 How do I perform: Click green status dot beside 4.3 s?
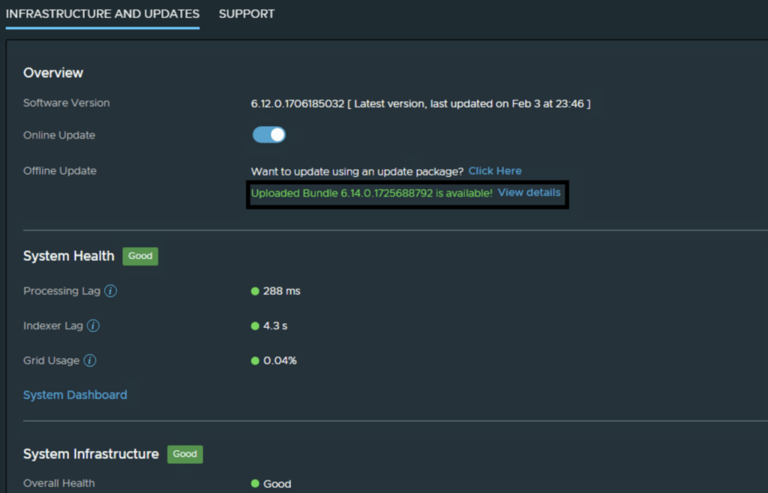tap(255, 326)
